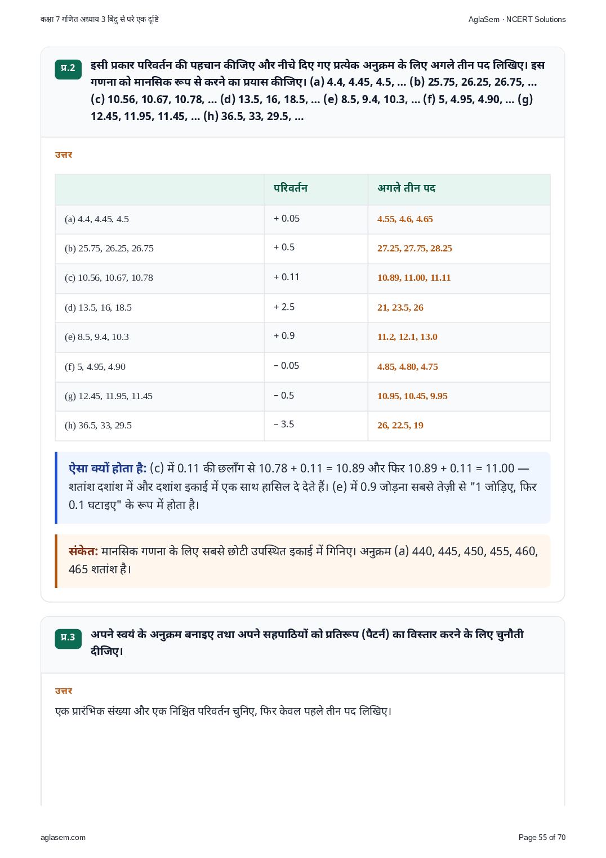This screenshot has width=606, height=858.
Task: Select the row (d) 13.5, 16, 18.5
Action: (x=303, y=308)
